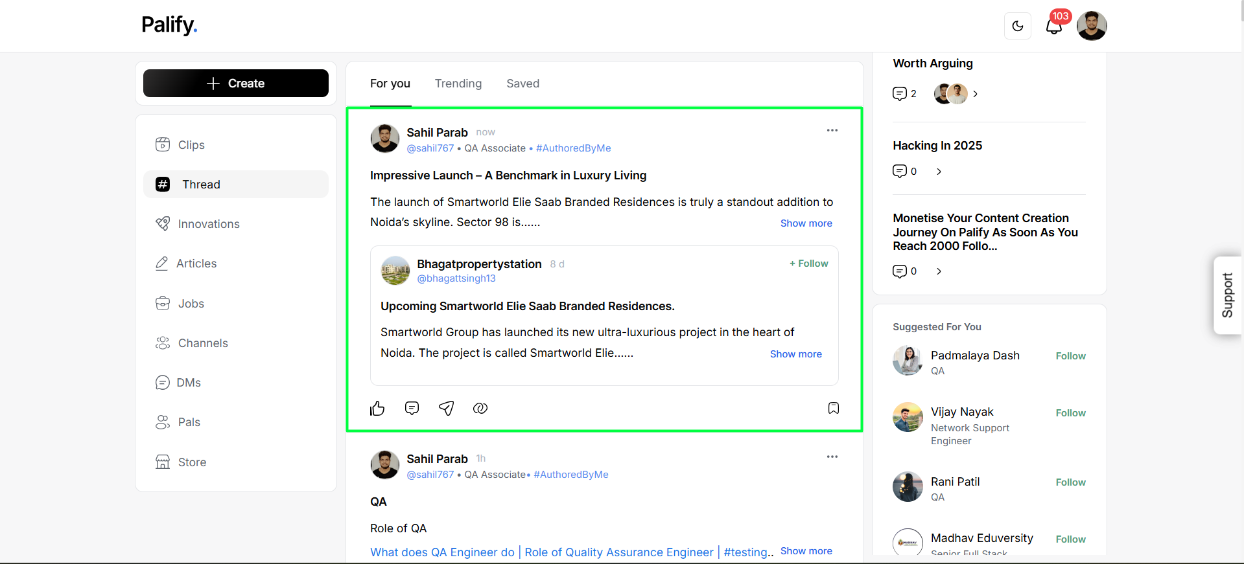Viewport: 1244px width, 564px height.
Task: Click the comment icon under the Monetise thread
Action: pos(900,271)
